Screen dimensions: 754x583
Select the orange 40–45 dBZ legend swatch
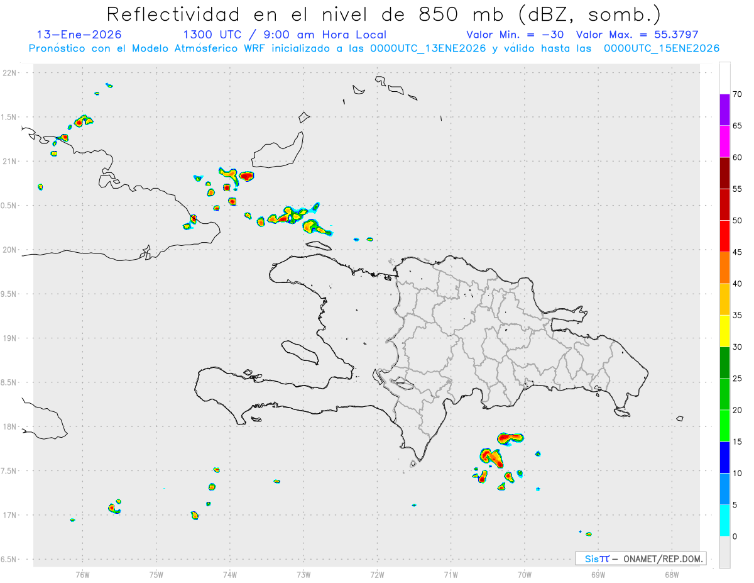(724, 268)
